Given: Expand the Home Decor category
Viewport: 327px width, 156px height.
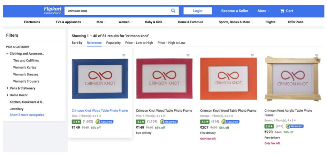Looking at the screenshot, I should 7,95.
